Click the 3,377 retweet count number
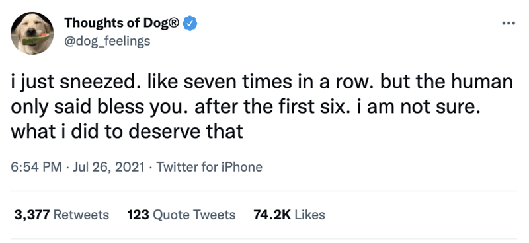 (x=32, y=215)
